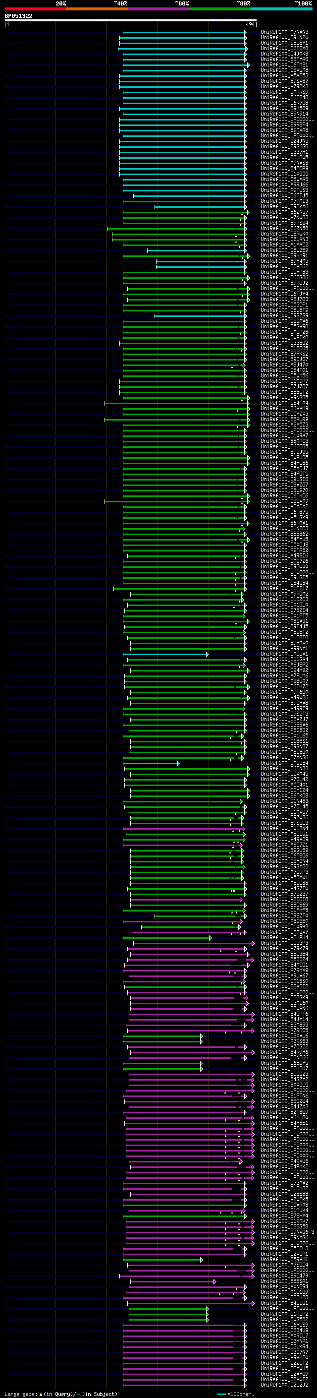Click the UniRef100_A5AE53 label
The width and height of the screenshot is (317, 1398).
[x=284, y=75]
